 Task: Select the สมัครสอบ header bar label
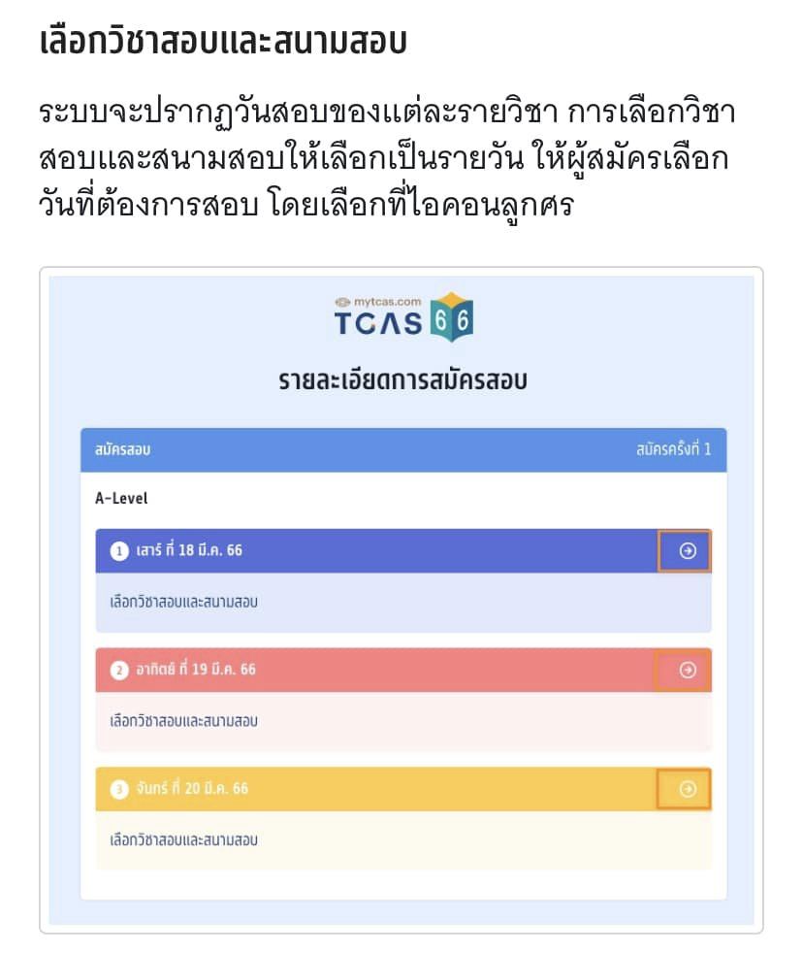point(123,449)
